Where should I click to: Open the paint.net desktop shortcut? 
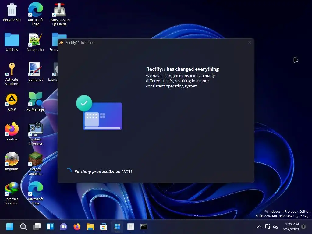[35, 72]
